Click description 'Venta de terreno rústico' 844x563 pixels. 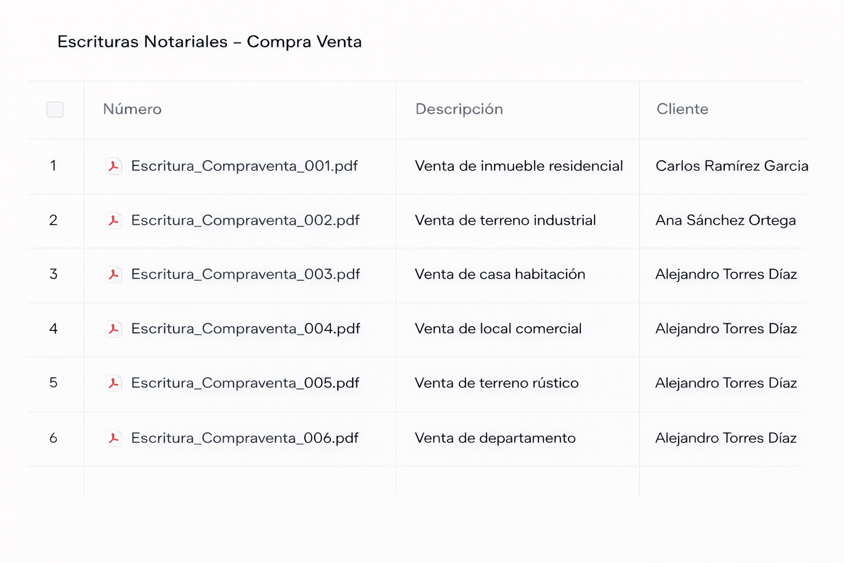pyautogui.click(x=496, y=383)
